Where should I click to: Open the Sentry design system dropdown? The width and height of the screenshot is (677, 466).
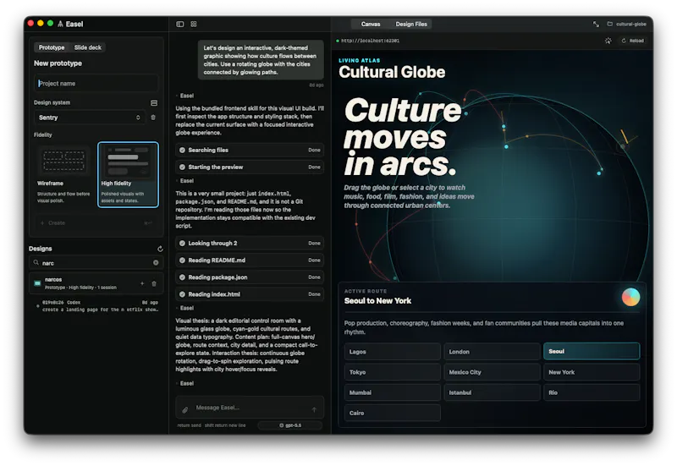(90, 118)
